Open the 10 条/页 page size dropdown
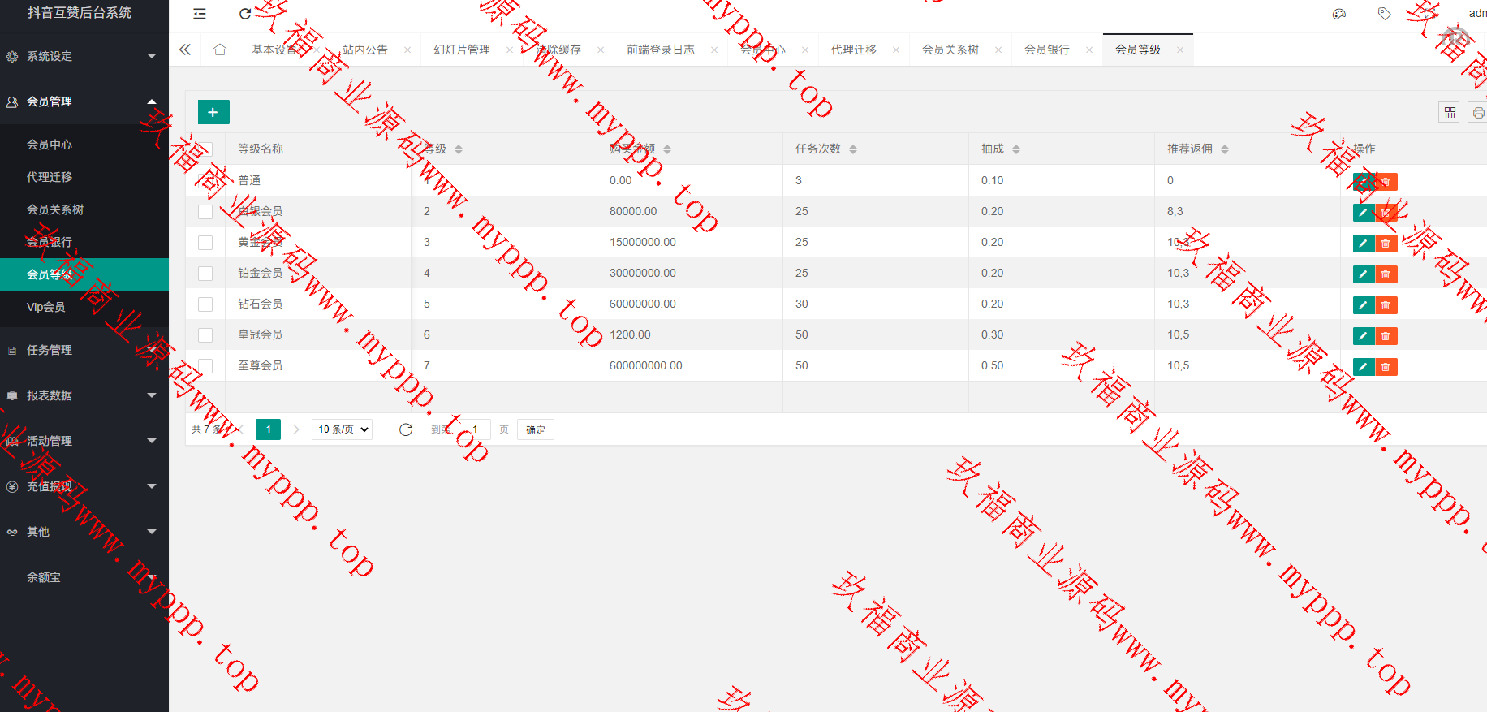 (x=342, y=429)
